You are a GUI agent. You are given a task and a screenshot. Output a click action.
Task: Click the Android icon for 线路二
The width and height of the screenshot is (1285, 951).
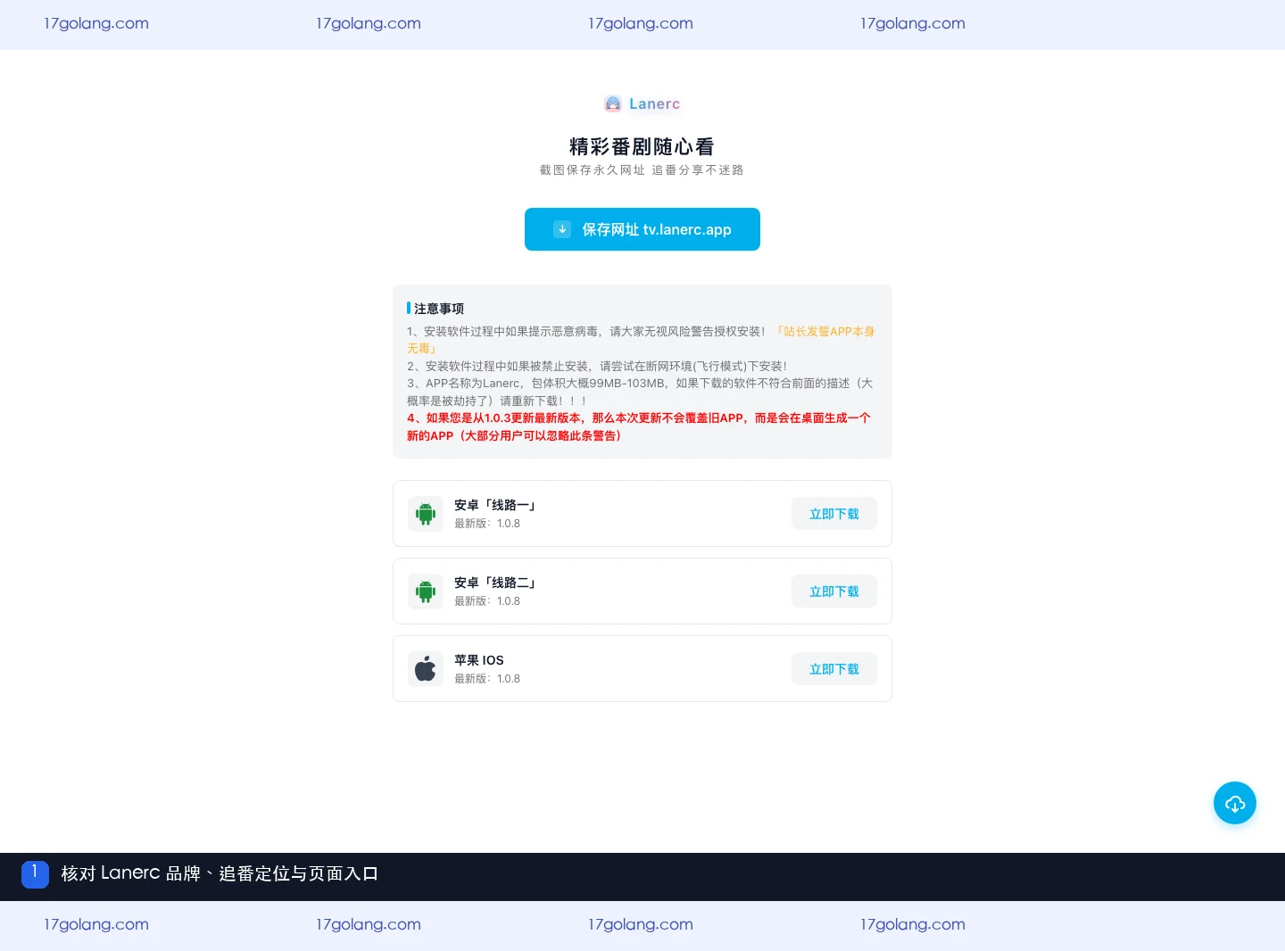426,591
